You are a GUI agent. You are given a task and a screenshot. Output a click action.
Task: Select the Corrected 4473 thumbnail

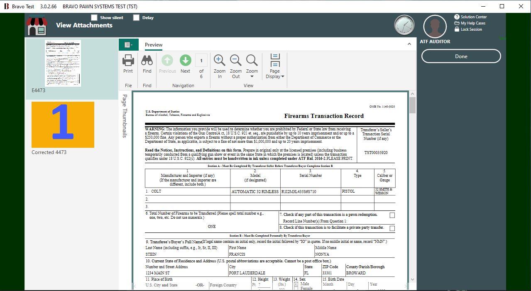pos(63,125)
